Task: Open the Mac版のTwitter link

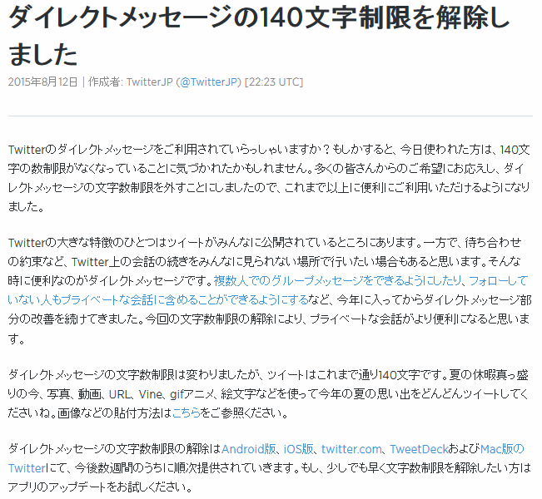Action: [x=502, y=449]
